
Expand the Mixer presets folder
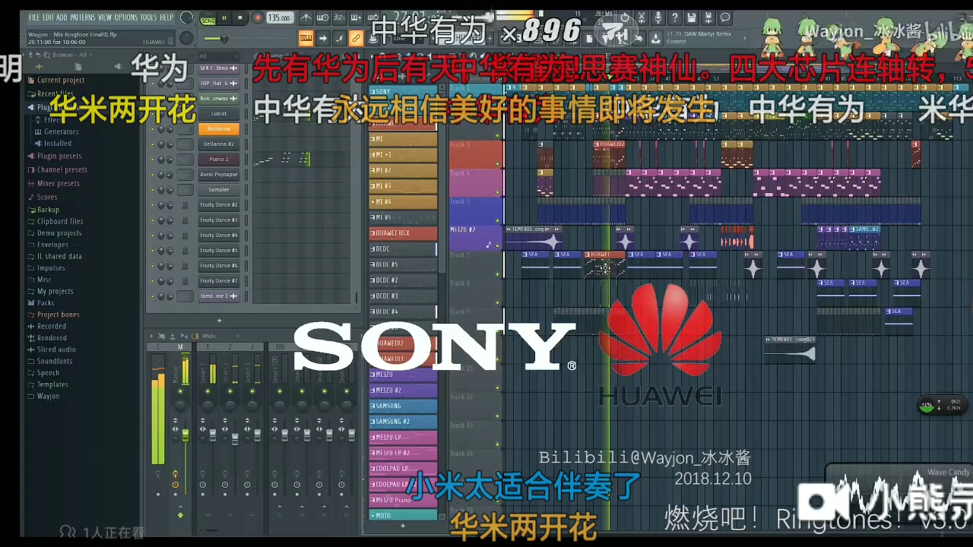coord(53,183)
